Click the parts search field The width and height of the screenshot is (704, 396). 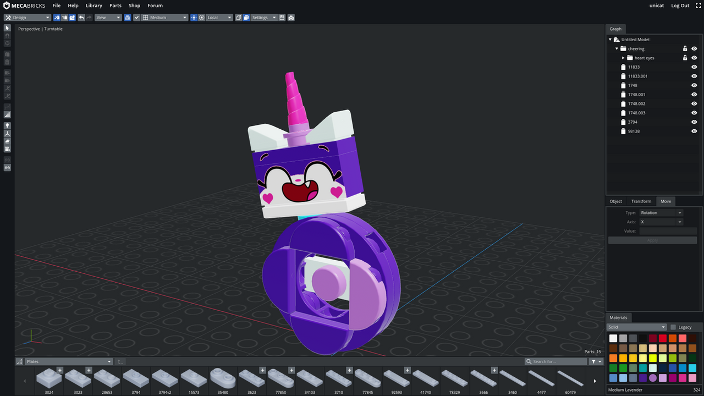(556, 361)
